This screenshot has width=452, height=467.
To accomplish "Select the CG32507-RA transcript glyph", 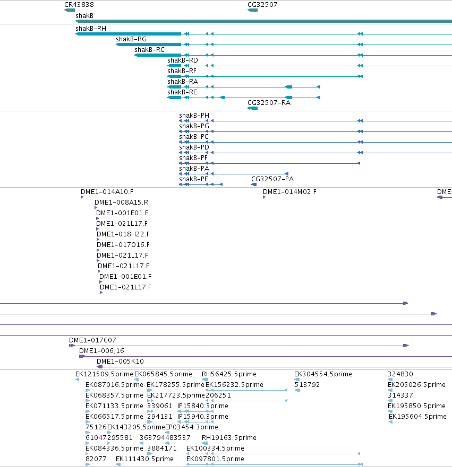I will [253, 108].
